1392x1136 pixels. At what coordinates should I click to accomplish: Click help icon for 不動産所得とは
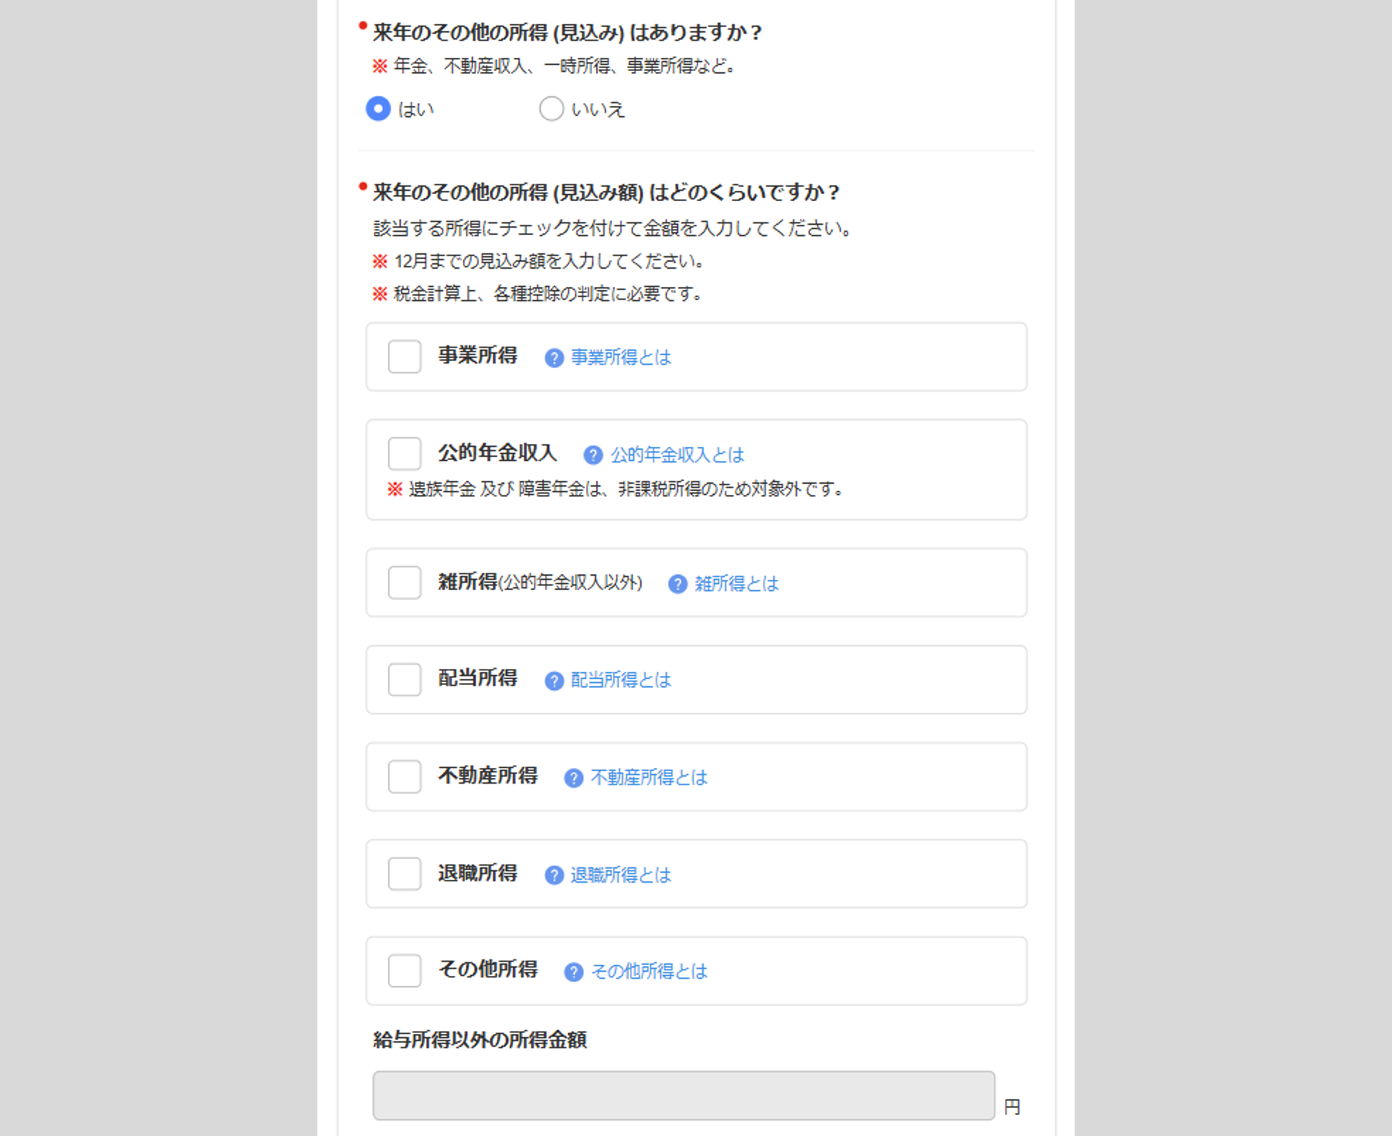tap(574, 778)
